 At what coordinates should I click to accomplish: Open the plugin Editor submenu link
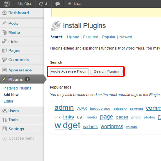pos(8,101)
